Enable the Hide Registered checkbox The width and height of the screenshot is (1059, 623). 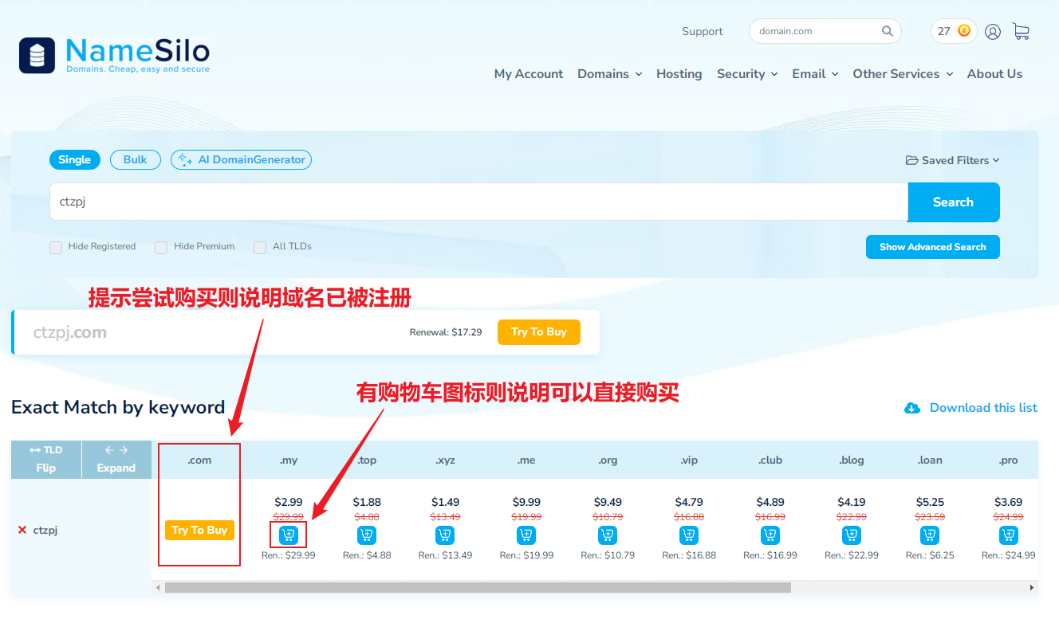56,248
